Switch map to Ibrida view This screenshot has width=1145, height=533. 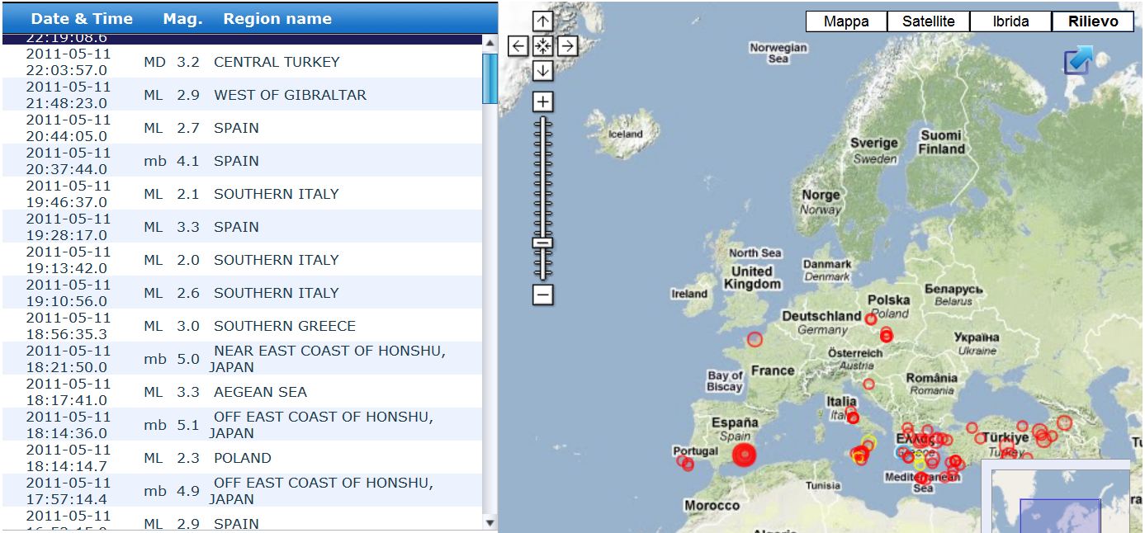pyautogui.click(x=1011, y=21)
